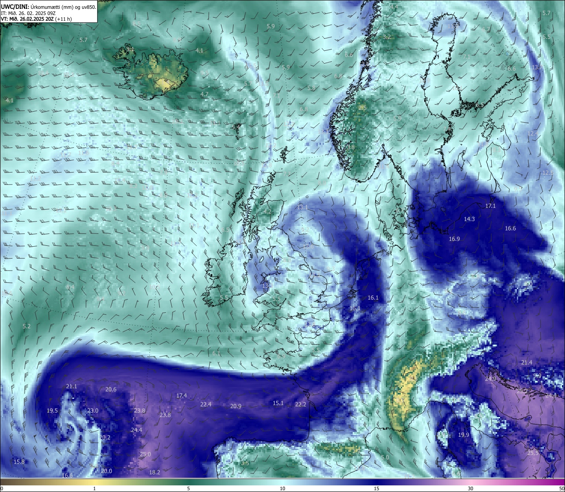Click the 13.7 value on the map
The image size is (565, 492).
(537, 68)
